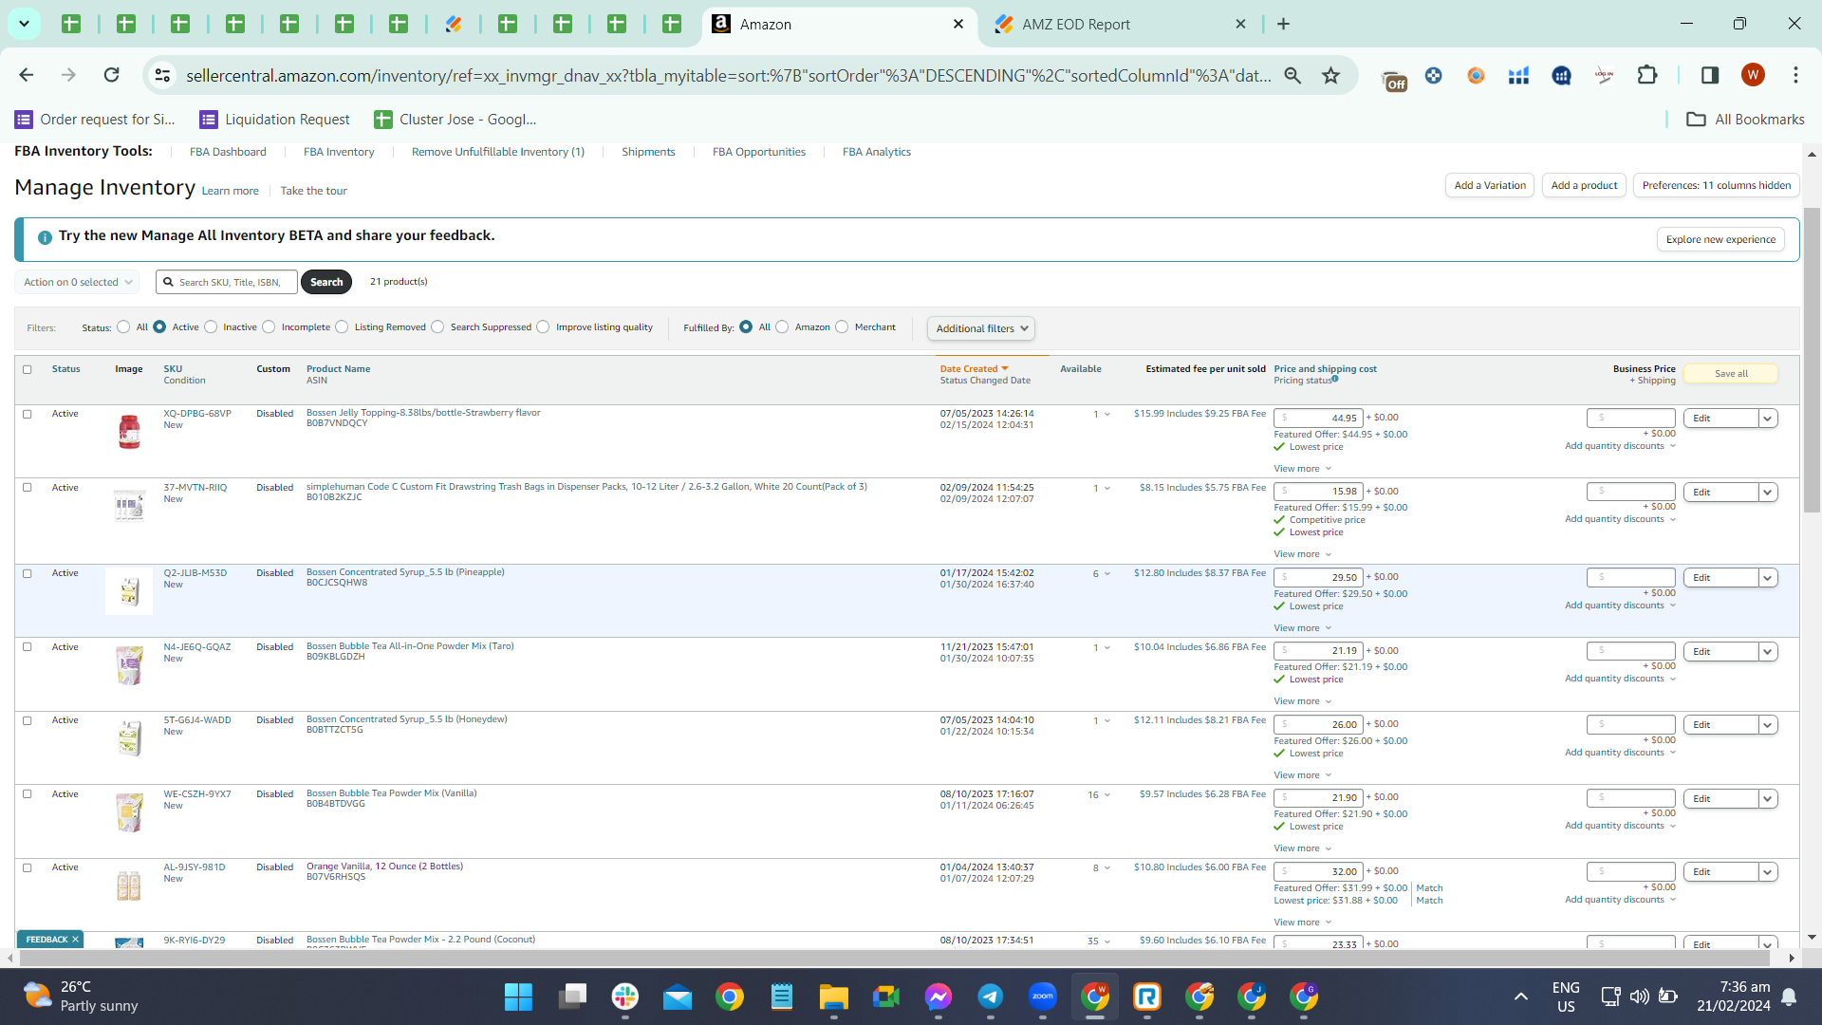1822x1025 pixels.
Task: Open the tab search dropdown arrow
Action: 24,24
